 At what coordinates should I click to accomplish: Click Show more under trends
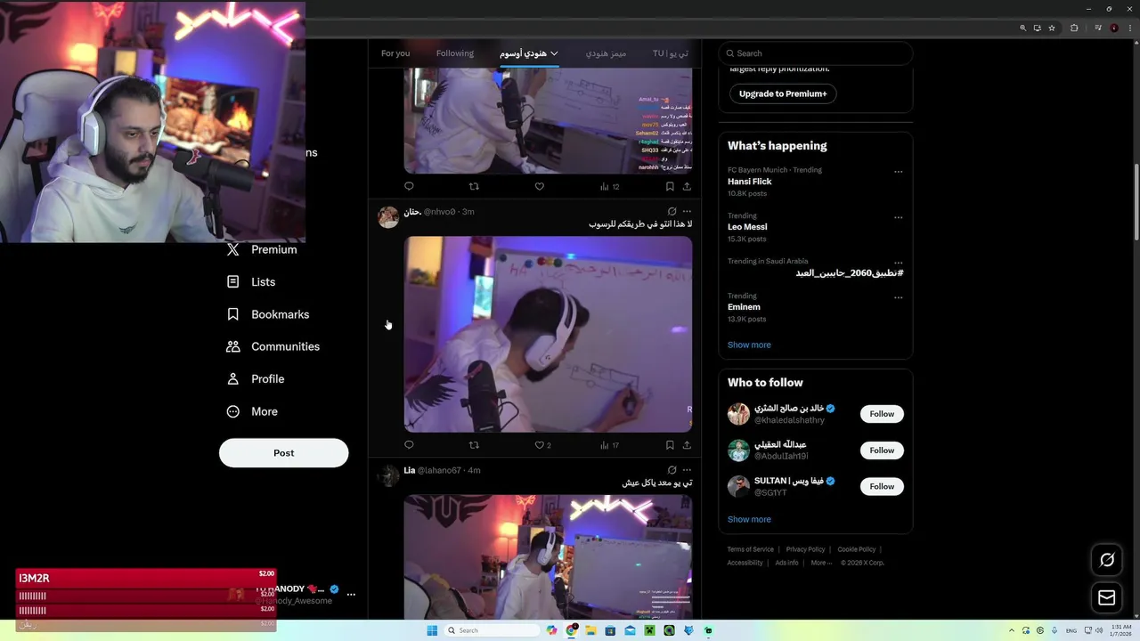tap(749, 345)
